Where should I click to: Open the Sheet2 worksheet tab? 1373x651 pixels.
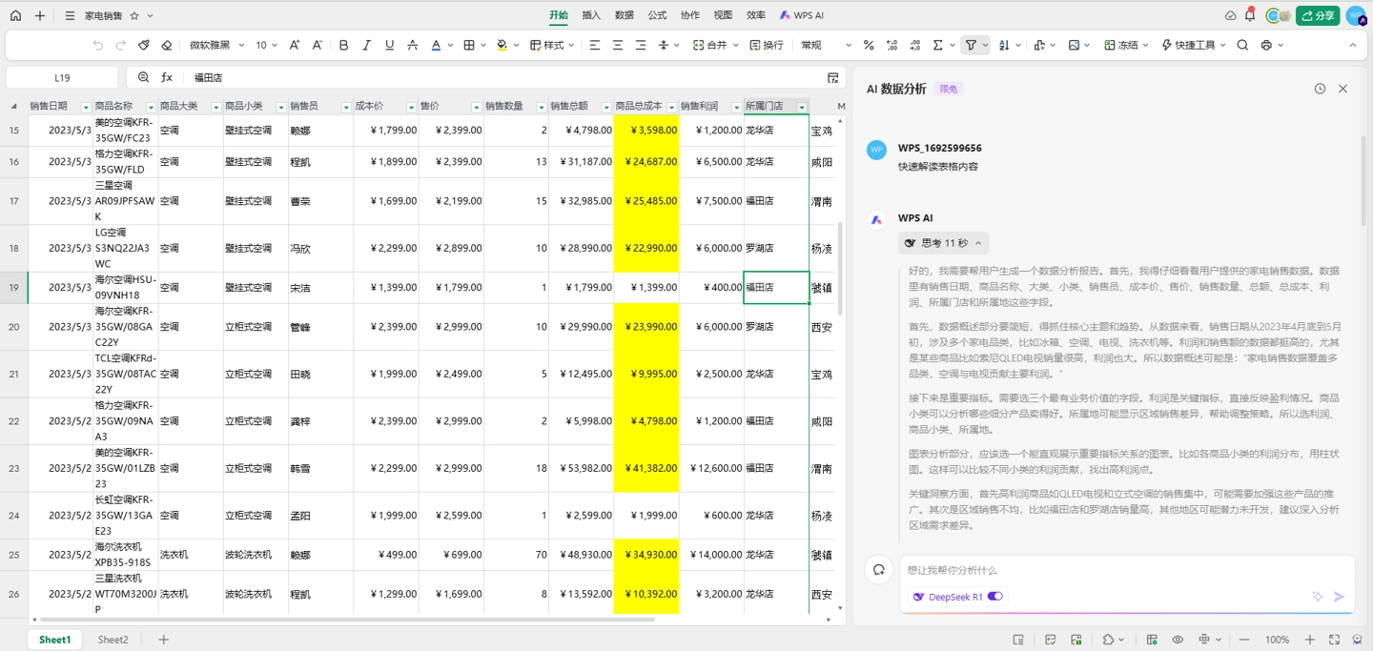tap(113, 639)
